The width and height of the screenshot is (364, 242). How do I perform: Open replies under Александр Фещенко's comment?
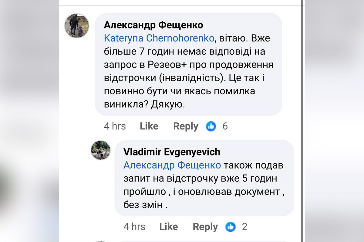pos(186,126)
